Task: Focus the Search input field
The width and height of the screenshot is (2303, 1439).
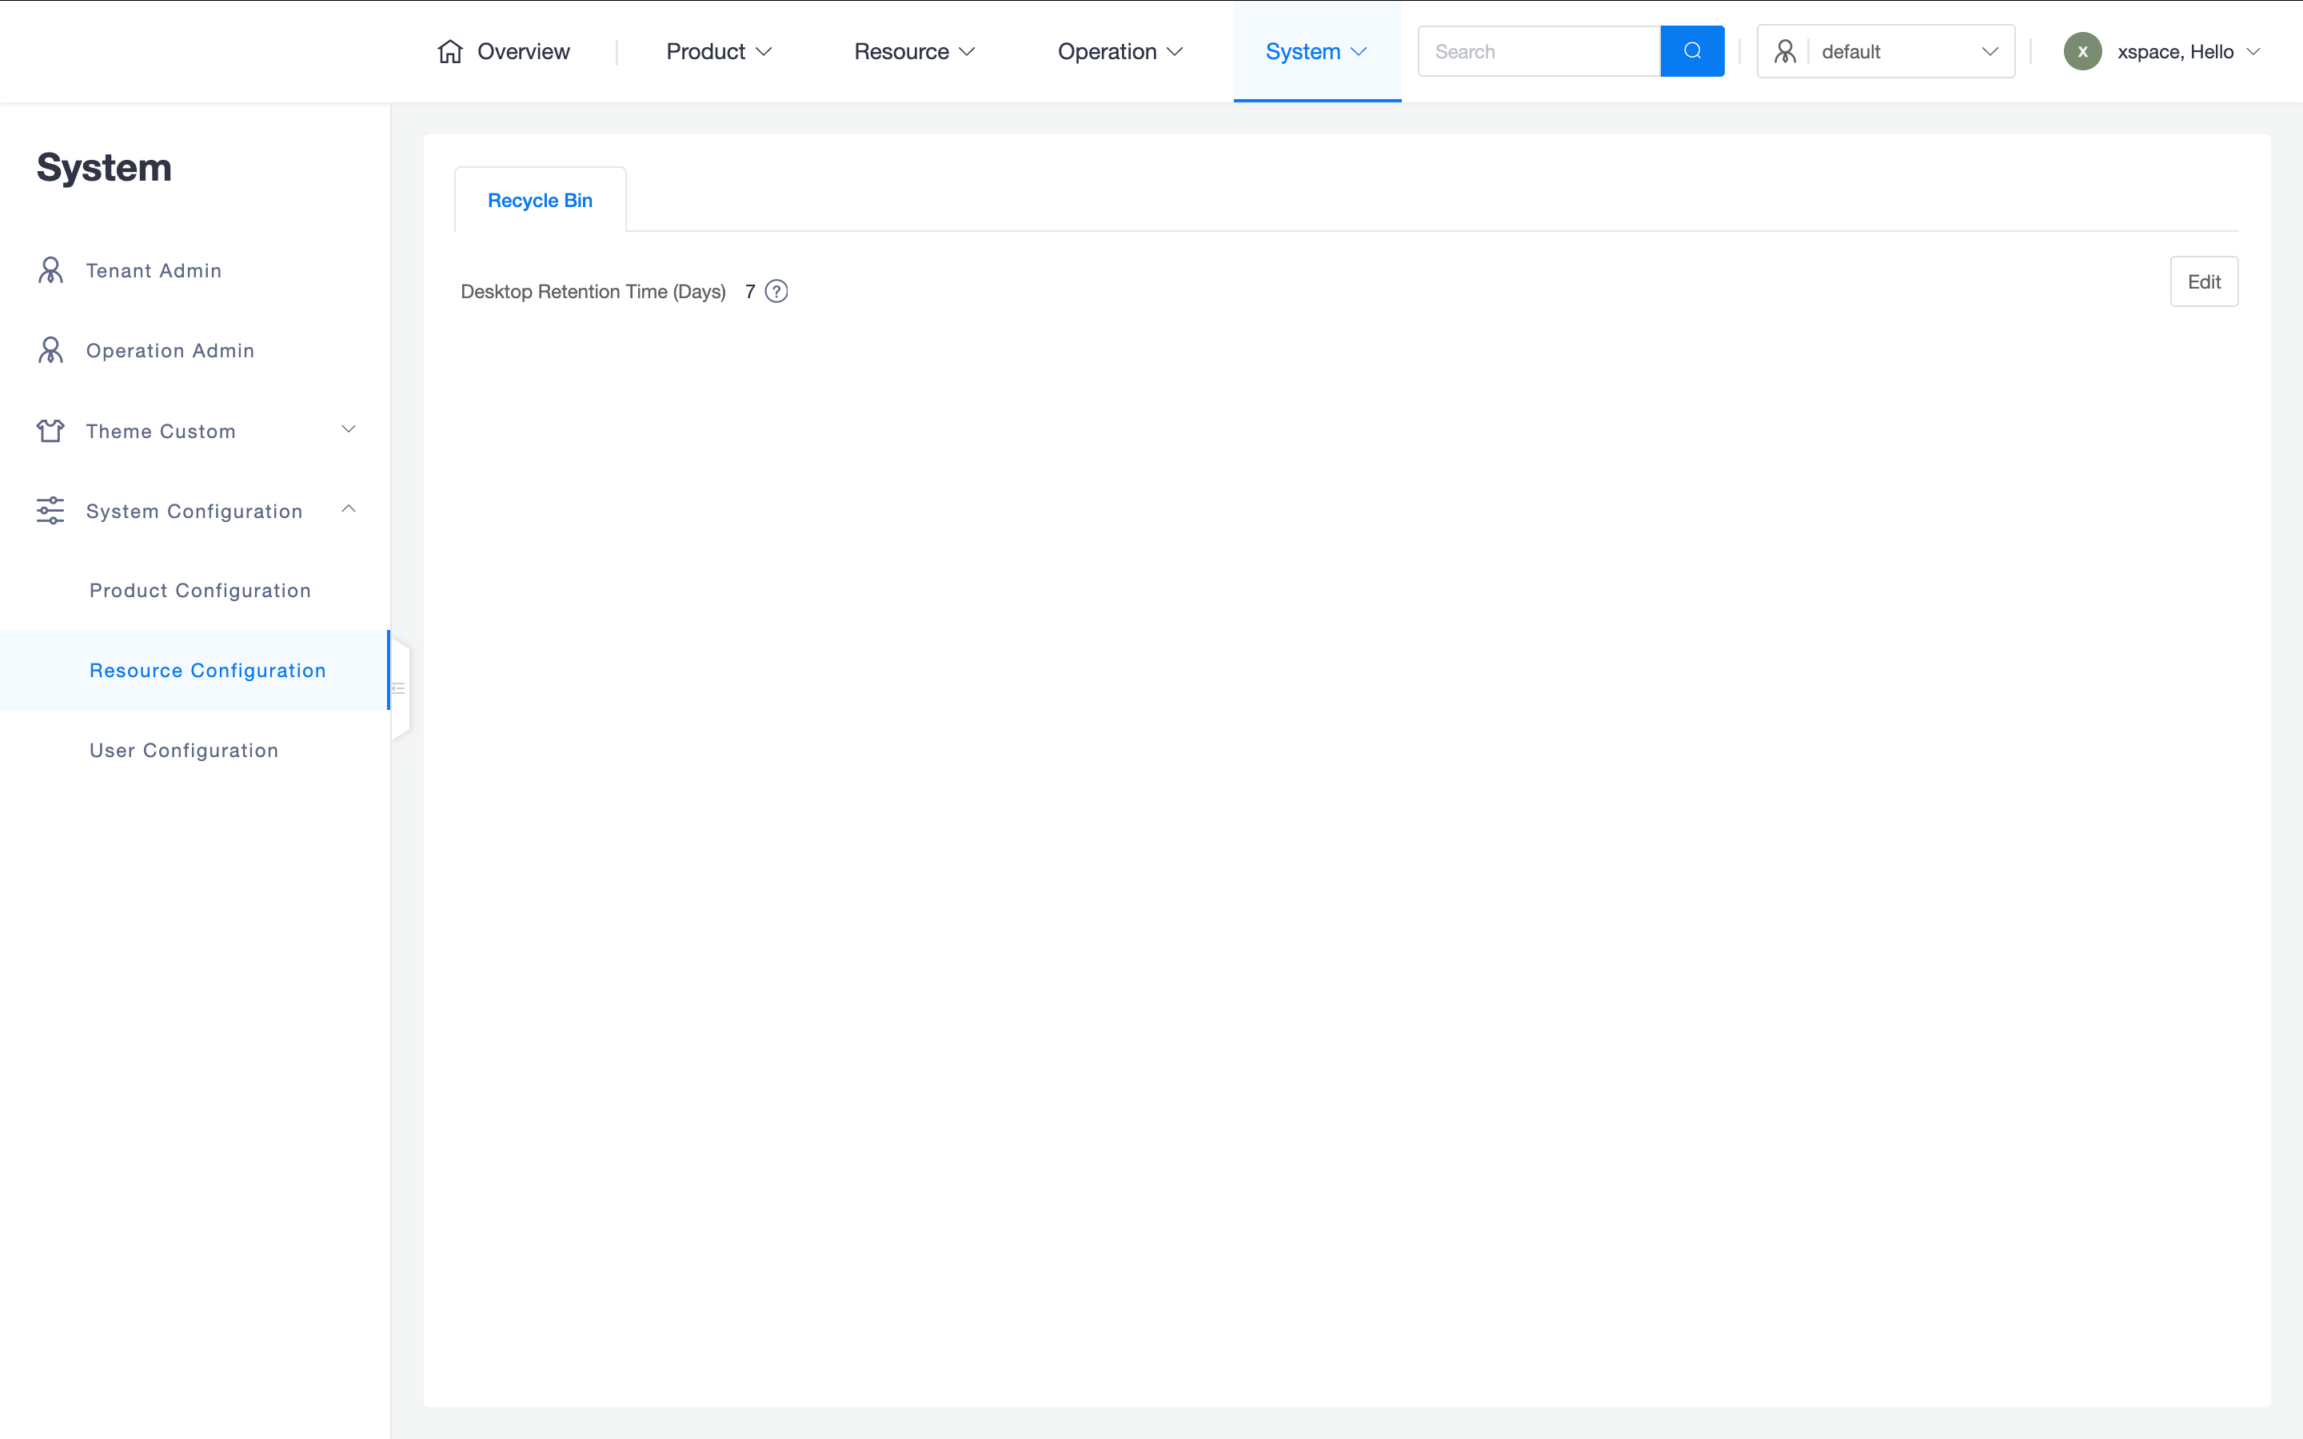Action: 1538,51
